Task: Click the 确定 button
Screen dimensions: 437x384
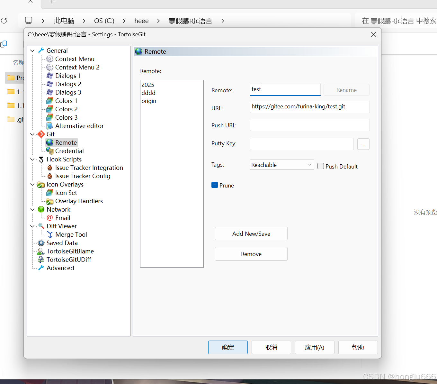Action: [228, 347]
